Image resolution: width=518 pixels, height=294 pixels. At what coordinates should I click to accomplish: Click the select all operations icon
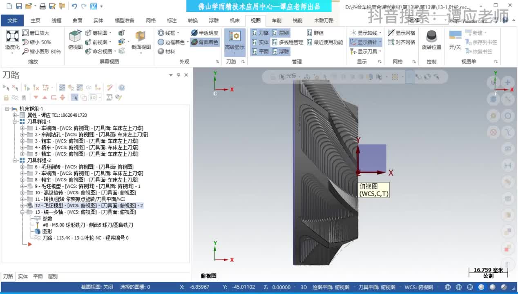click(x=6, y=88)
